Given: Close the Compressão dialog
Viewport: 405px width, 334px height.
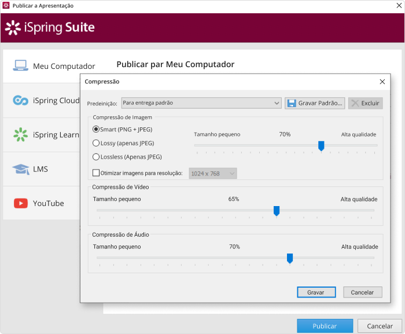Looking at the screenshot, I should 382,82.
